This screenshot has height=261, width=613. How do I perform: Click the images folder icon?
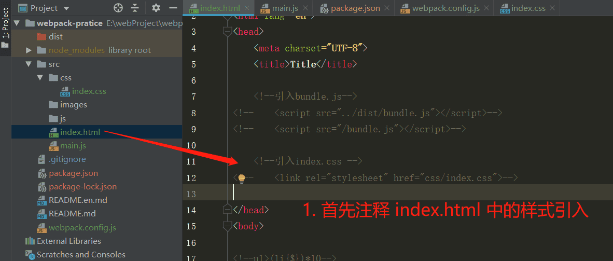click(x=53, y=105)
